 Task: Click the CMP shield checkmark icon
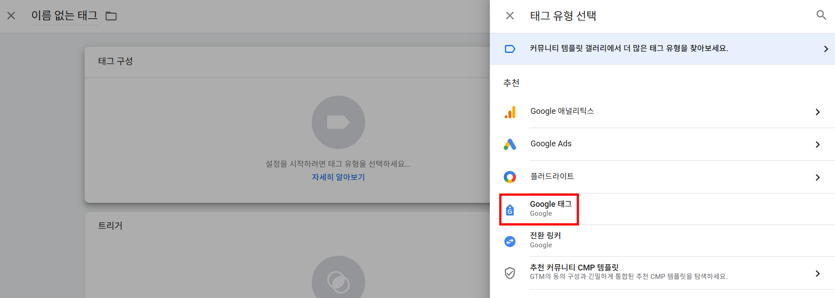click(x=510, y=273)
